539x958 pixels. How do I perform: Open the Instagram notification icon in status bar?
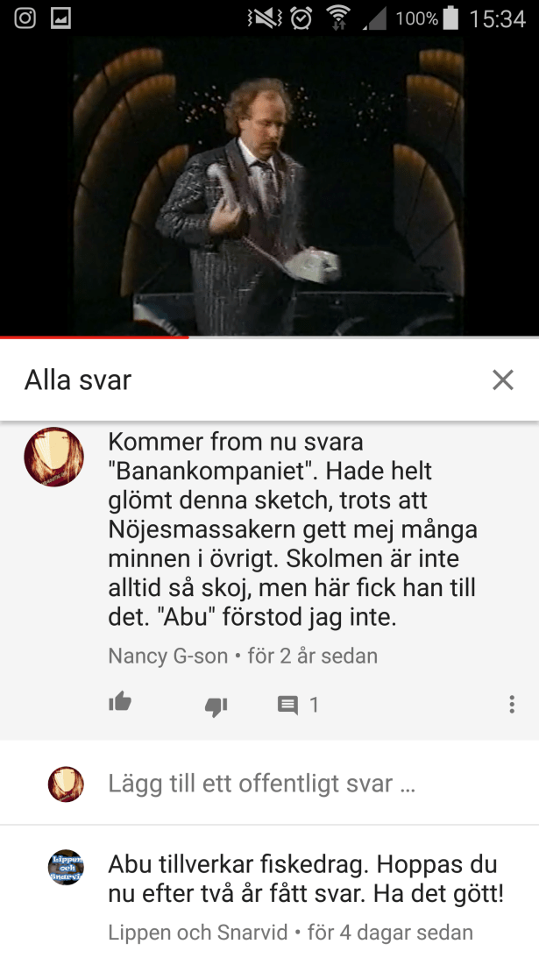[25, 18]
